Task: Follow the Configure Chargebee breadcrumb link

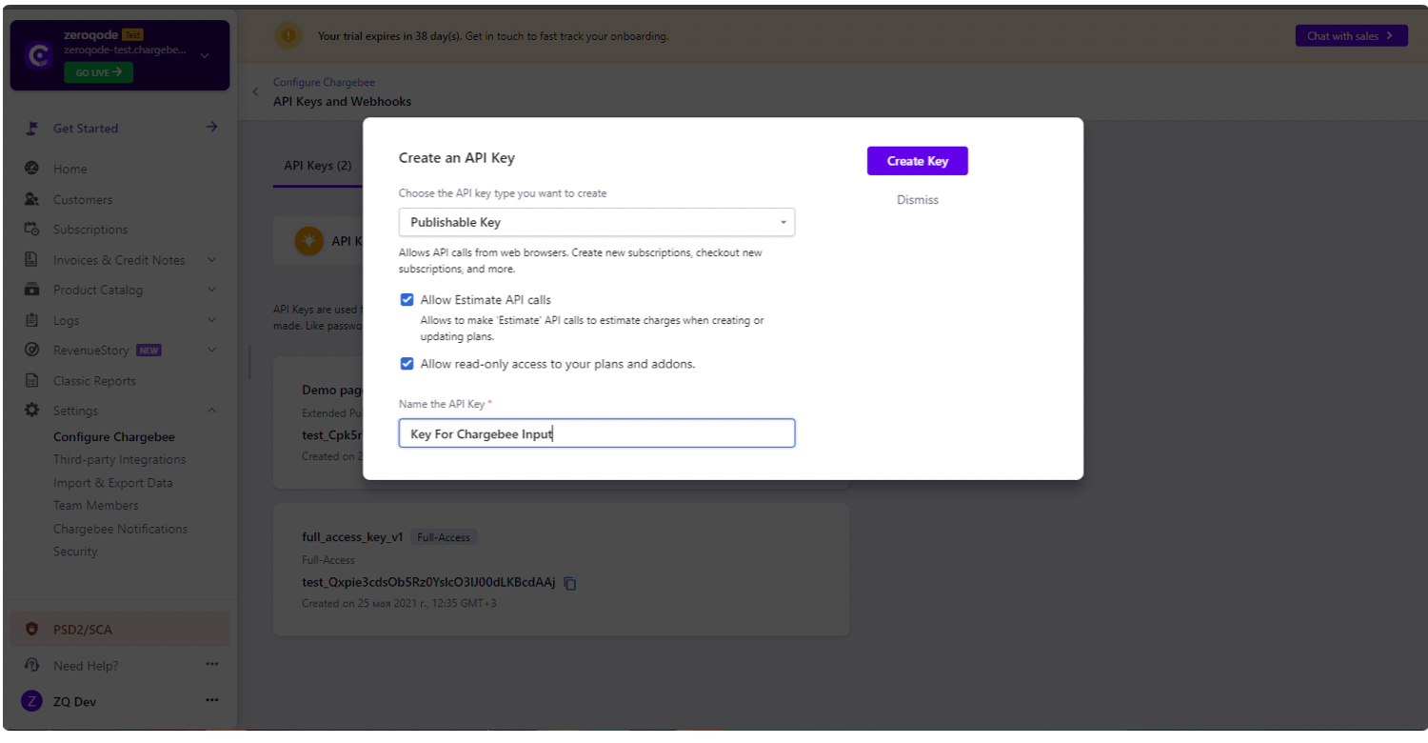Action: point(324,83)
